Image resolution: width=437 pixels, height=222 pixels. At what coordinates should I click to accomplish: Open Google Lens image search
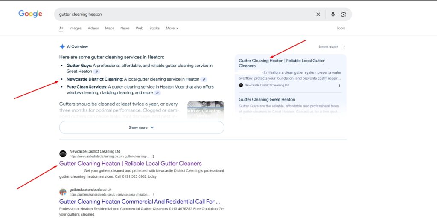point(344,14)
